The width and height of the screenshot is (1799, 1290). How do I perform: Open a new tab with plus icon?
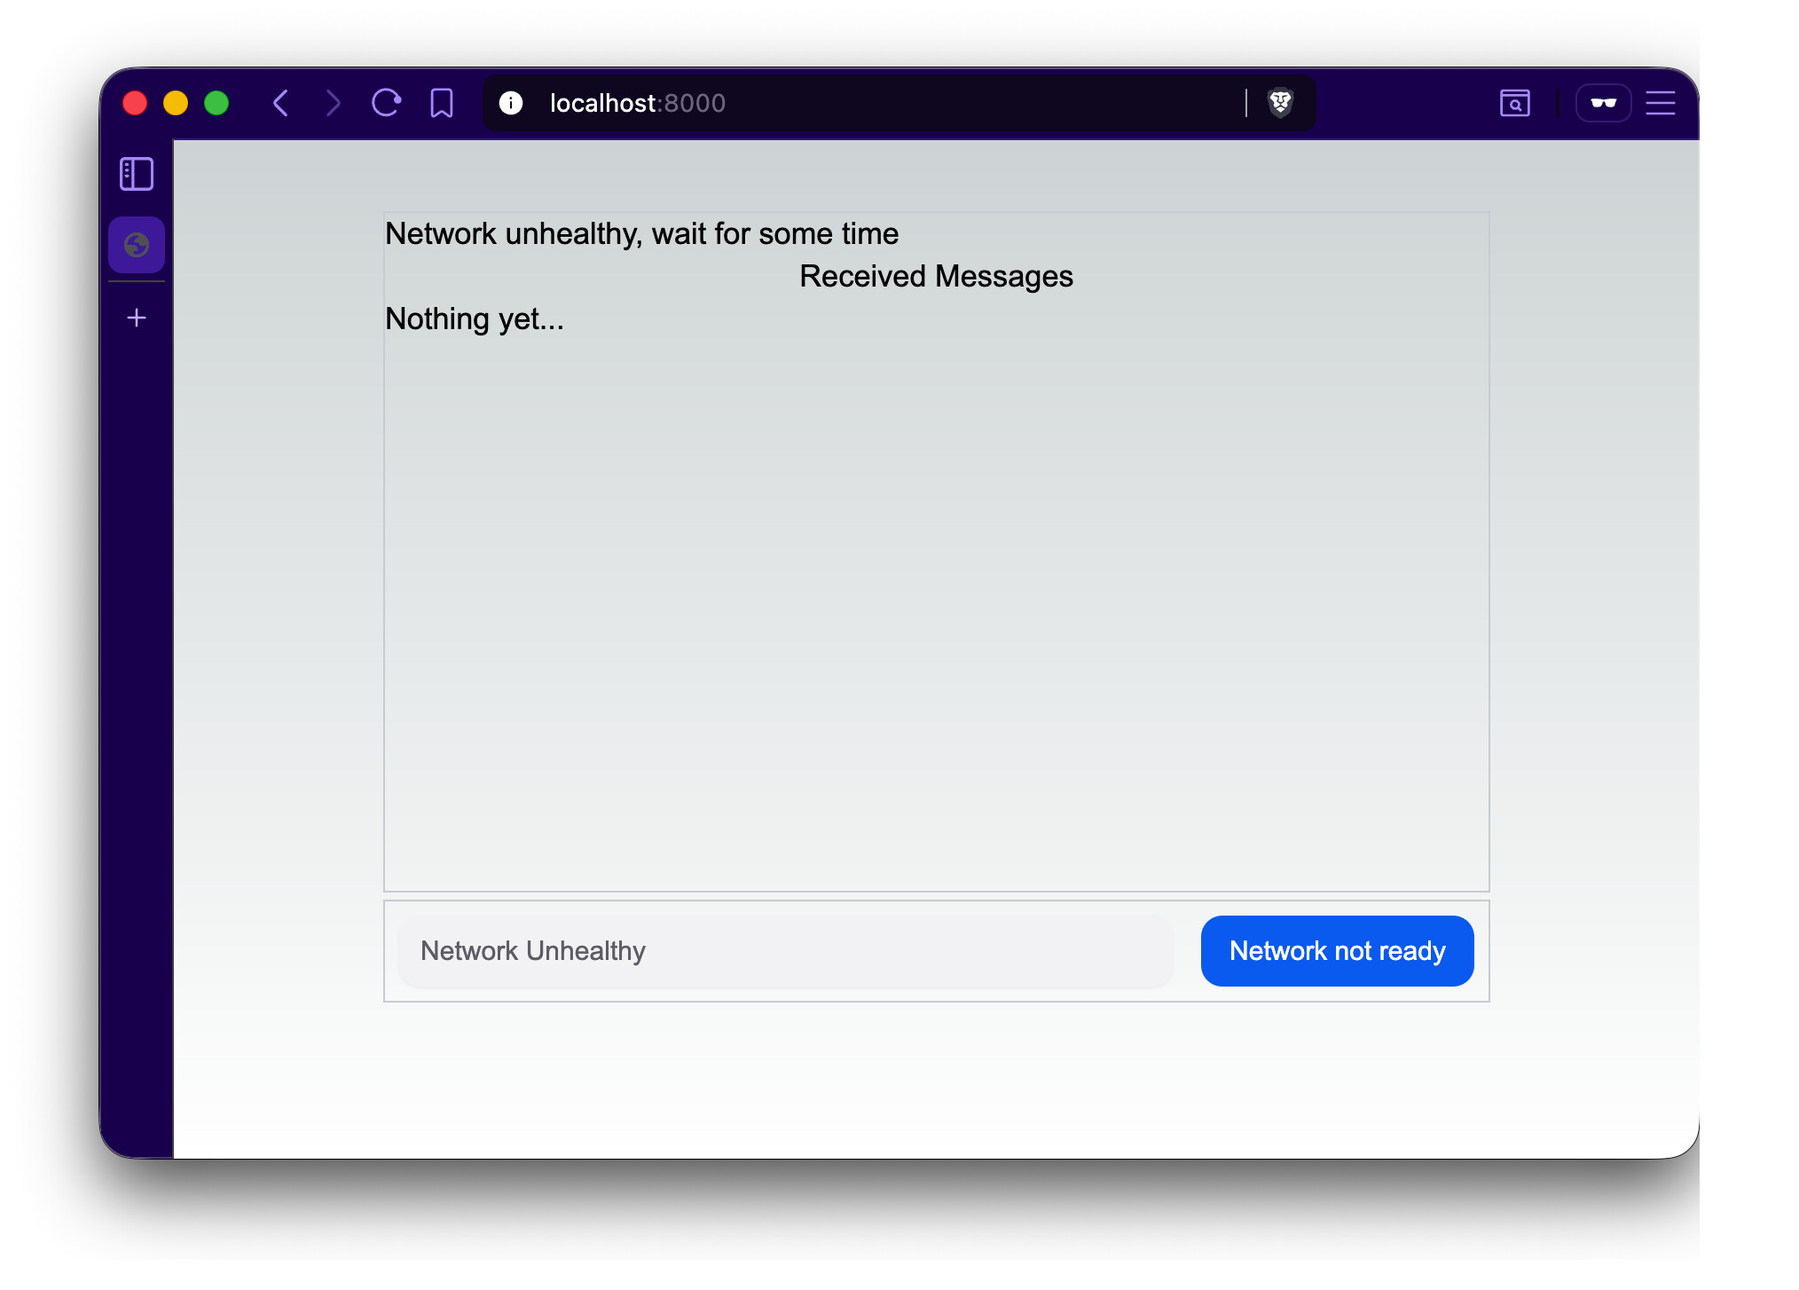(x=137, y=318)
